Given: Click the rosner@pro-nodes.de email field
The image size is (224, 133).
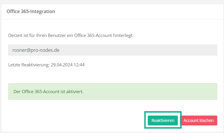Looking at the screenshot, I should click(112, 50).
